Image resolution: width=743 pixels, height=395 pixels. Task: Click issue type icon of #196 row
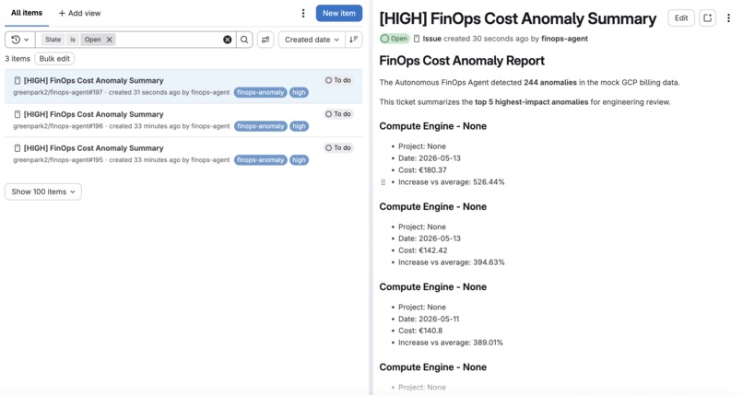[18, 114]
